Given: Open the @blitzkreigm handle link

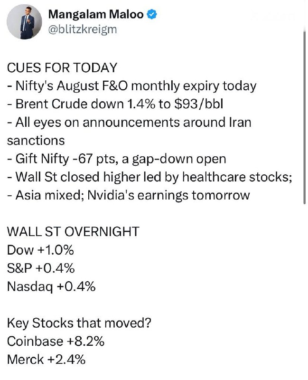Looking at the screenshot, I should [83, 29].
